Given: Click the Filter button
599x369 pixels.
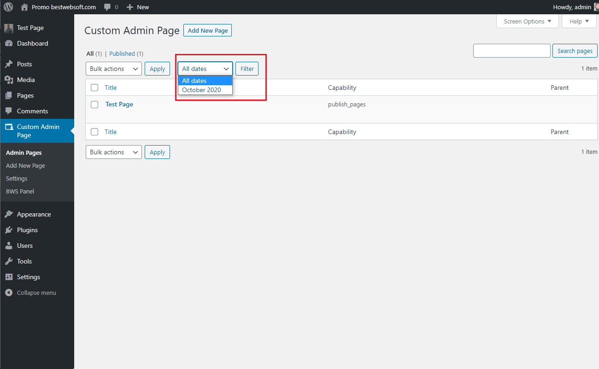Looking at the screenshot, I should (247, 69).
